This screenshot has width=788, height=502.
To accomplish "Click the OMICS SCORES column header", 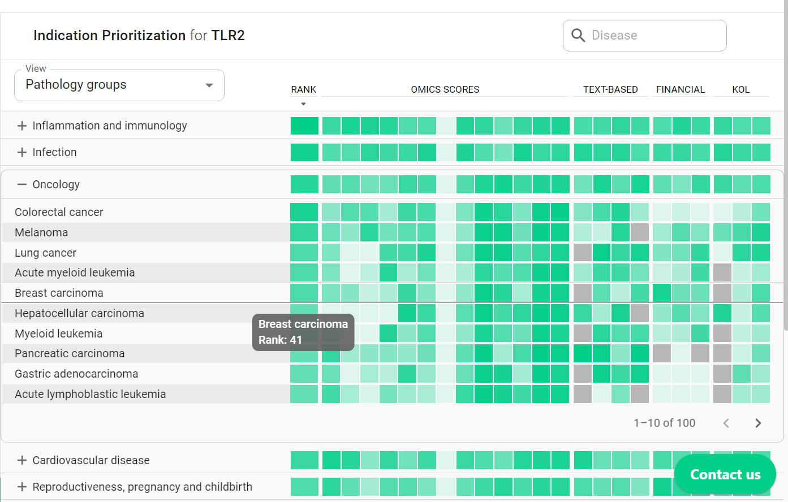I will [445, 89].
